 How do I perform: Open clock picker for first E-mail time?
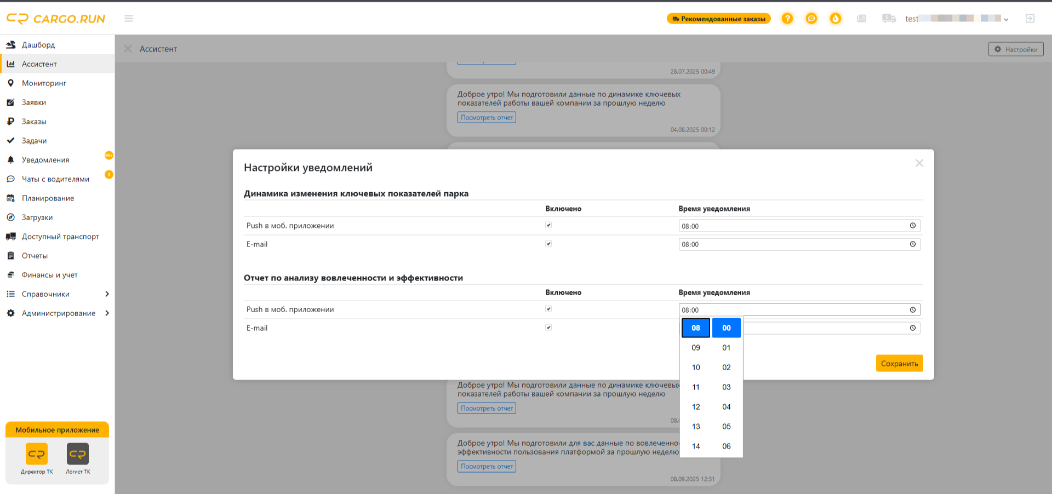pos(913,244)
